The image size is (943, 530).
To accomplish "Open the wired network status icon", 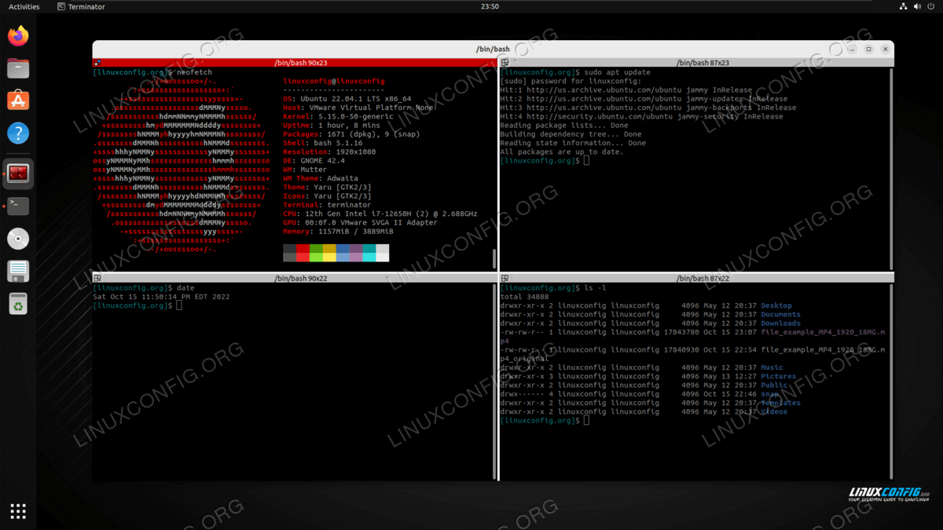I will click(903, 6).
